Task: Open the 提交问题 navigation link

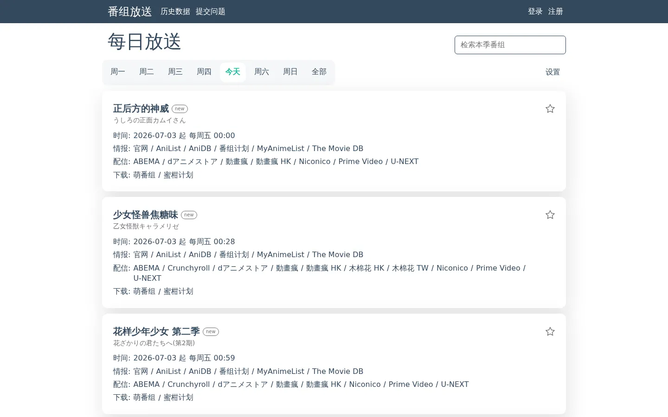Action: (x=211, y=12)
